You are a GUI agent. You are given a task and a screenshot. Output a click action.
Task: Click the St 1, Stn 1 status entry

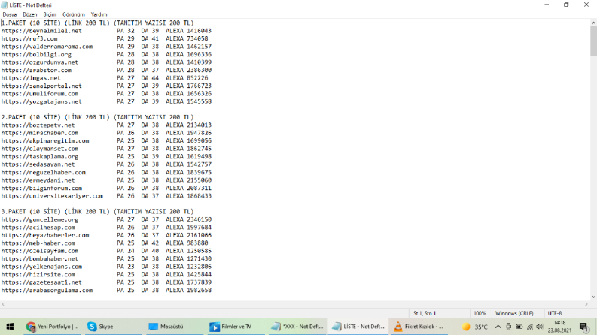(425, 314)
